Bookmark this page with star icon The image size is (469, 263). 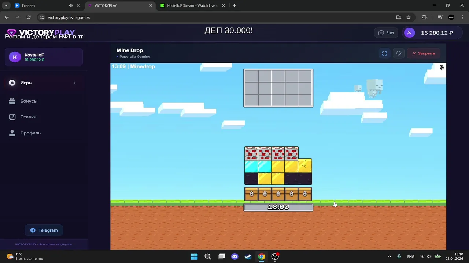click(409, 17)
